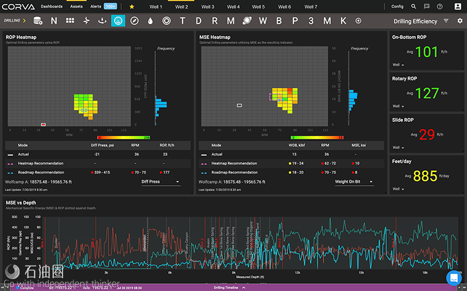Switch to the Well 3 tab
The height and width of the screenshot is (291, 467).
[x=208, y=7]
